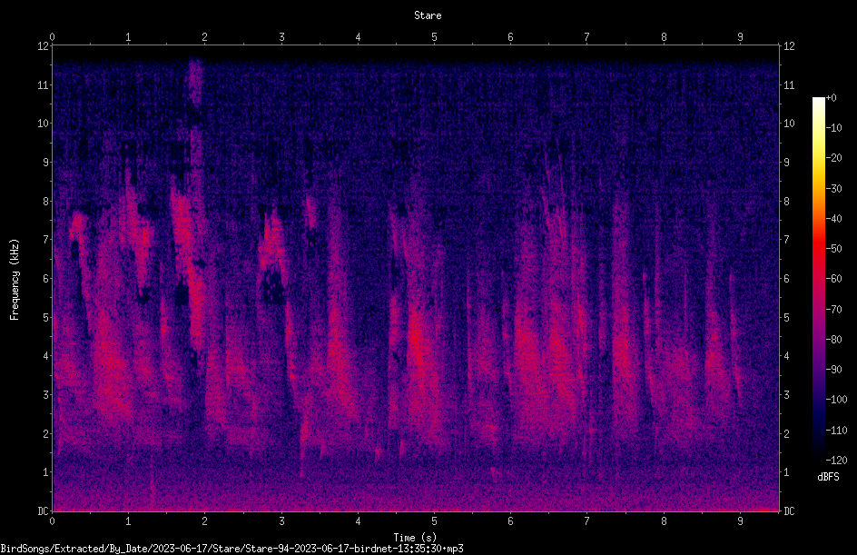
Task: Click the "Stare" title at top
Action: (428, 15)
